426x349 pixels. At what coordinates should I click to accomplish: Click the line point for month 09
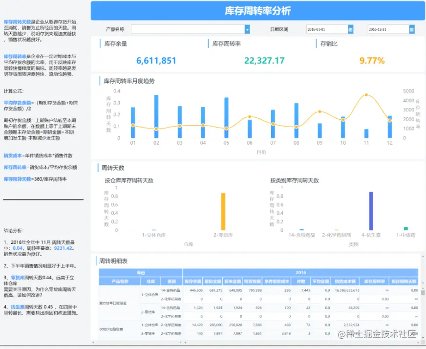click(x=320, y=111)
